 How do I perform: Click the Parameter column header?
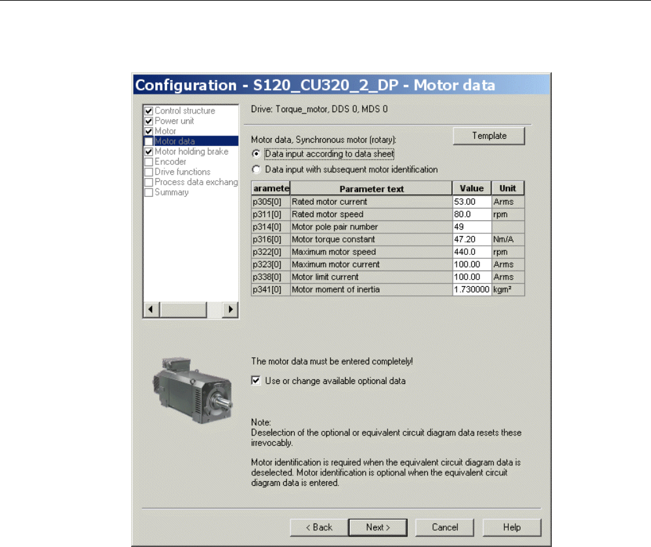[x=271, y=188]
